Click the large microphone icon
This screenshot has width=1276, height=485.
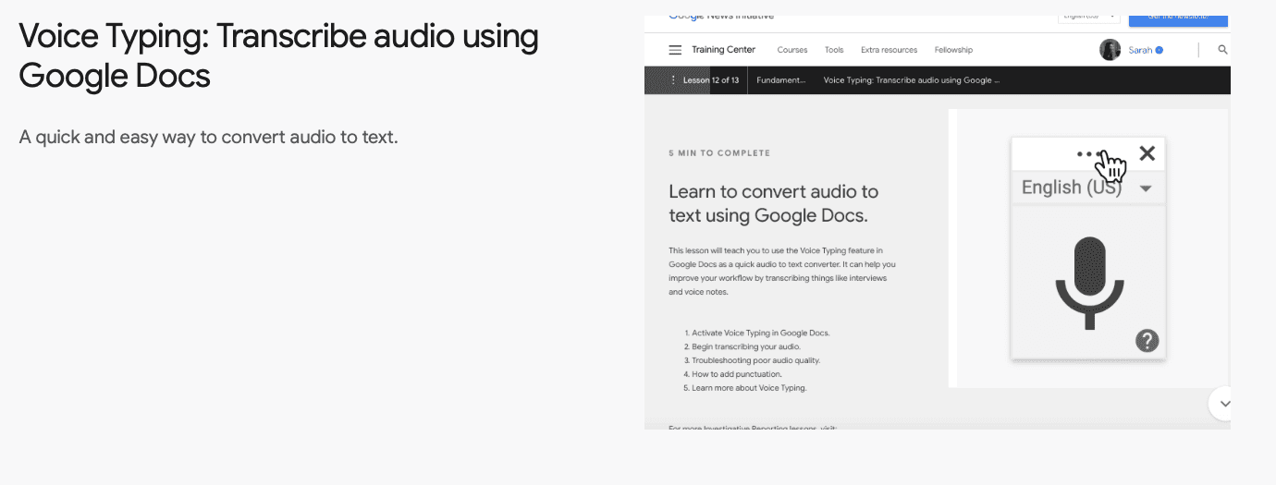[x=1089, y=283]
